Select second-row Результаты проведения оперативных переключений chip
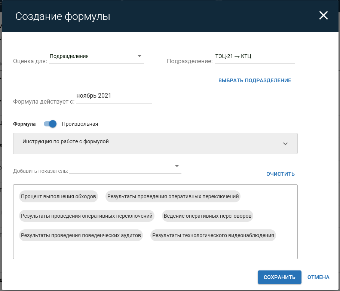 (86, 216)
